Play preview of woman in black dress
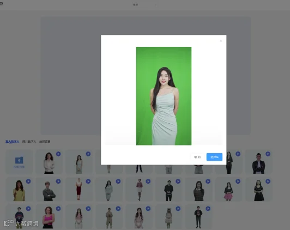Viewport: 290px width, 230px height. (x=268, y=181)
